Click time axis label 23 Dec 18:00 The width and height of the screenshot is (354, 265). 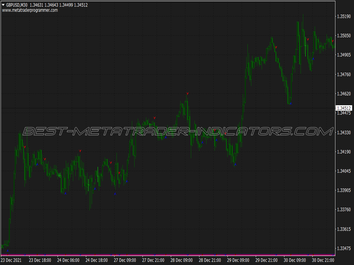pos(40,260)
